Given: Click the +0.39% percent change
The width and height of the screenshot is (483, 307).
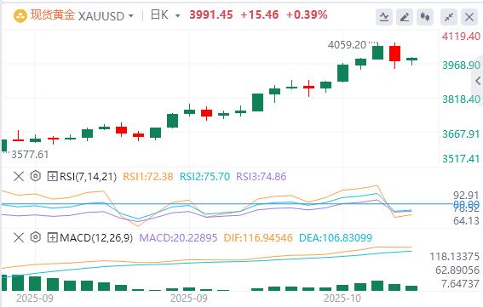Looking at the screenshot, I should tap(307, 14).
